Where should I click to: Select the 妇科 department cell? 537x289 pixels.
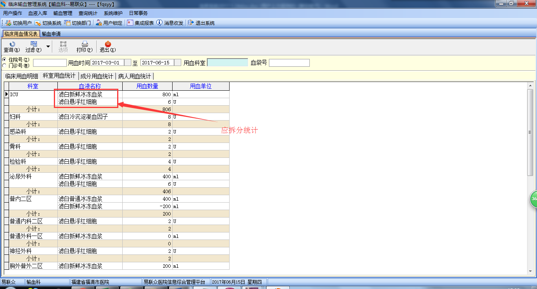[33, 117]
